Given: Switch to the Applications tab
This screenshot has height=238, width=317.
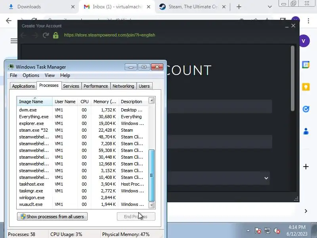Looking at the screenshot, I should (23, 86).
